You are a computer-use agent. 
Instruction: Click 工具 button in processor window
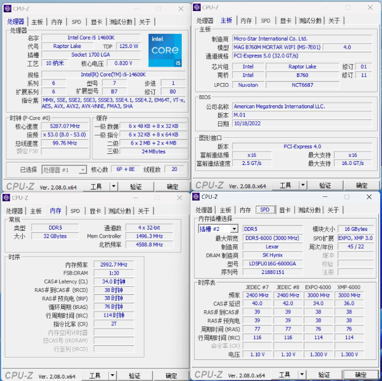coord(97,186)
